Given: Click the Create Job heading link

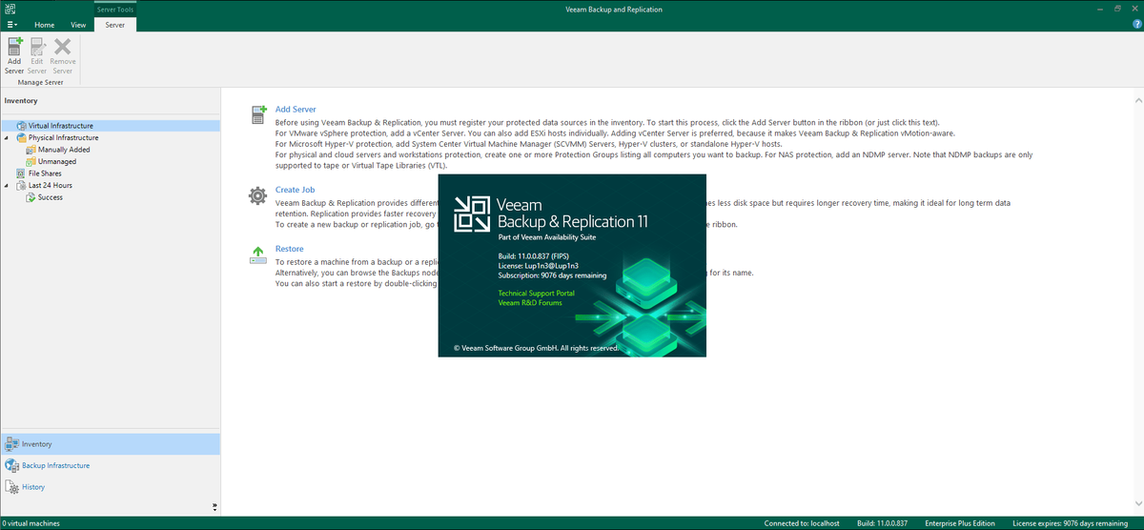Looking at the screenshot, I should (295, 190).
